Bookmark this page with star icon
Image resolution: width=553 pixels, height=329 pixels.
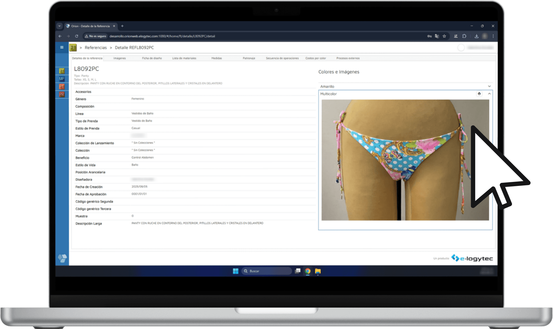[444, 36]
